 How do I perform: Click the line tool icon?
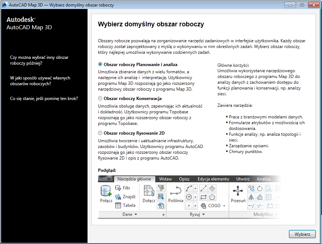point(203,188)
